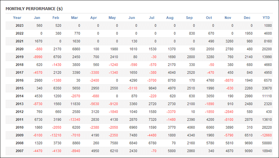Click the 2008 December value 9690

click(x=249, y=143)
